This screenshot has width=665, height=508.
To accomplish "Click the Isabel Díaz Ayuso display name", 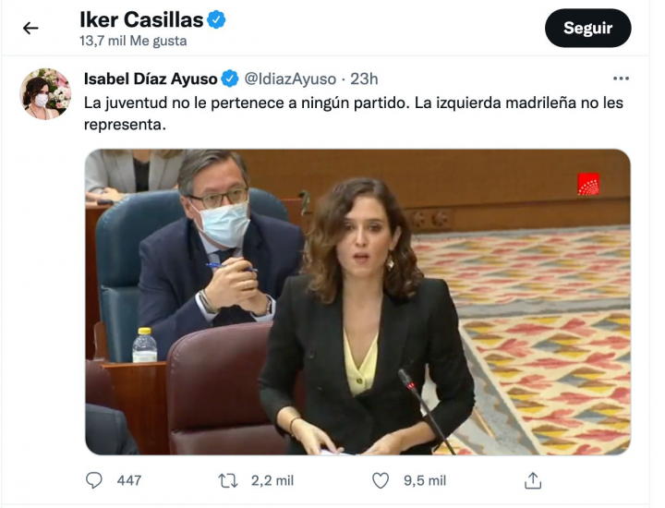I will coord(151,79).
